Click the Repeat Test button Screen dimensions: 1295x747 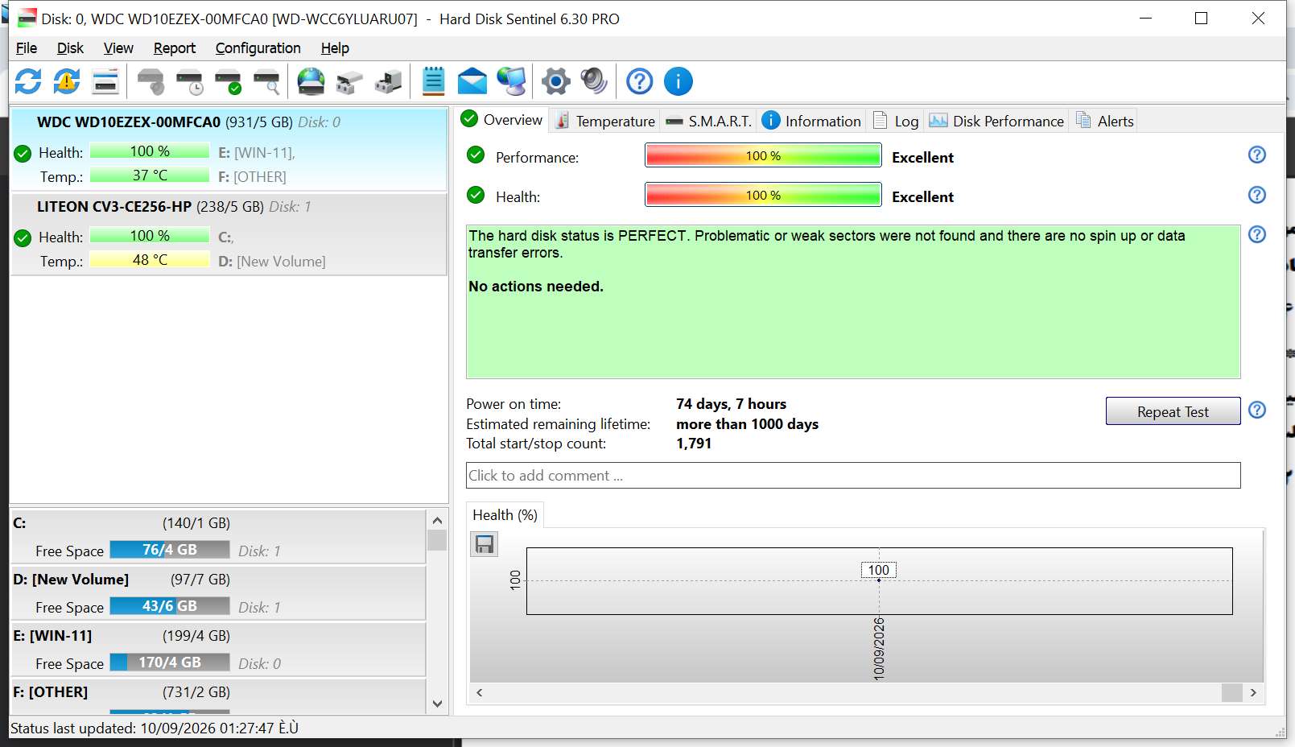1173,411
